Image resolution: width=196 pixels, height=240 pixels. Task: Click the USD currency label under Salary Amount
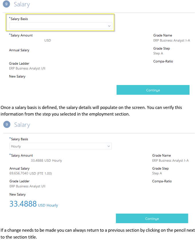point(48,40)
